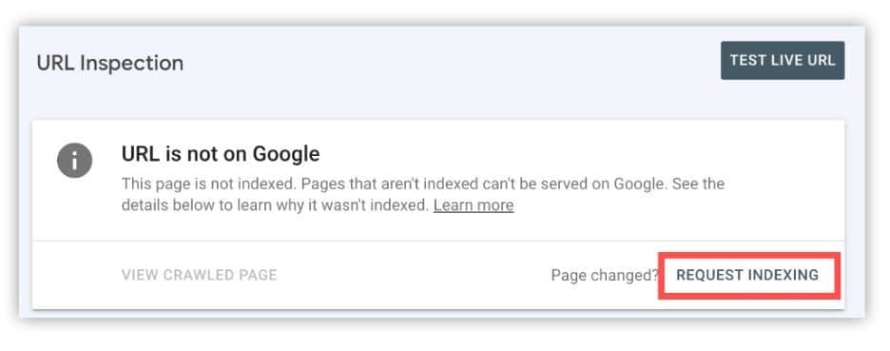Screen dimensions: 890x351
Task: Click the 'URL is not on Google' heading
Action: [221, 153]
